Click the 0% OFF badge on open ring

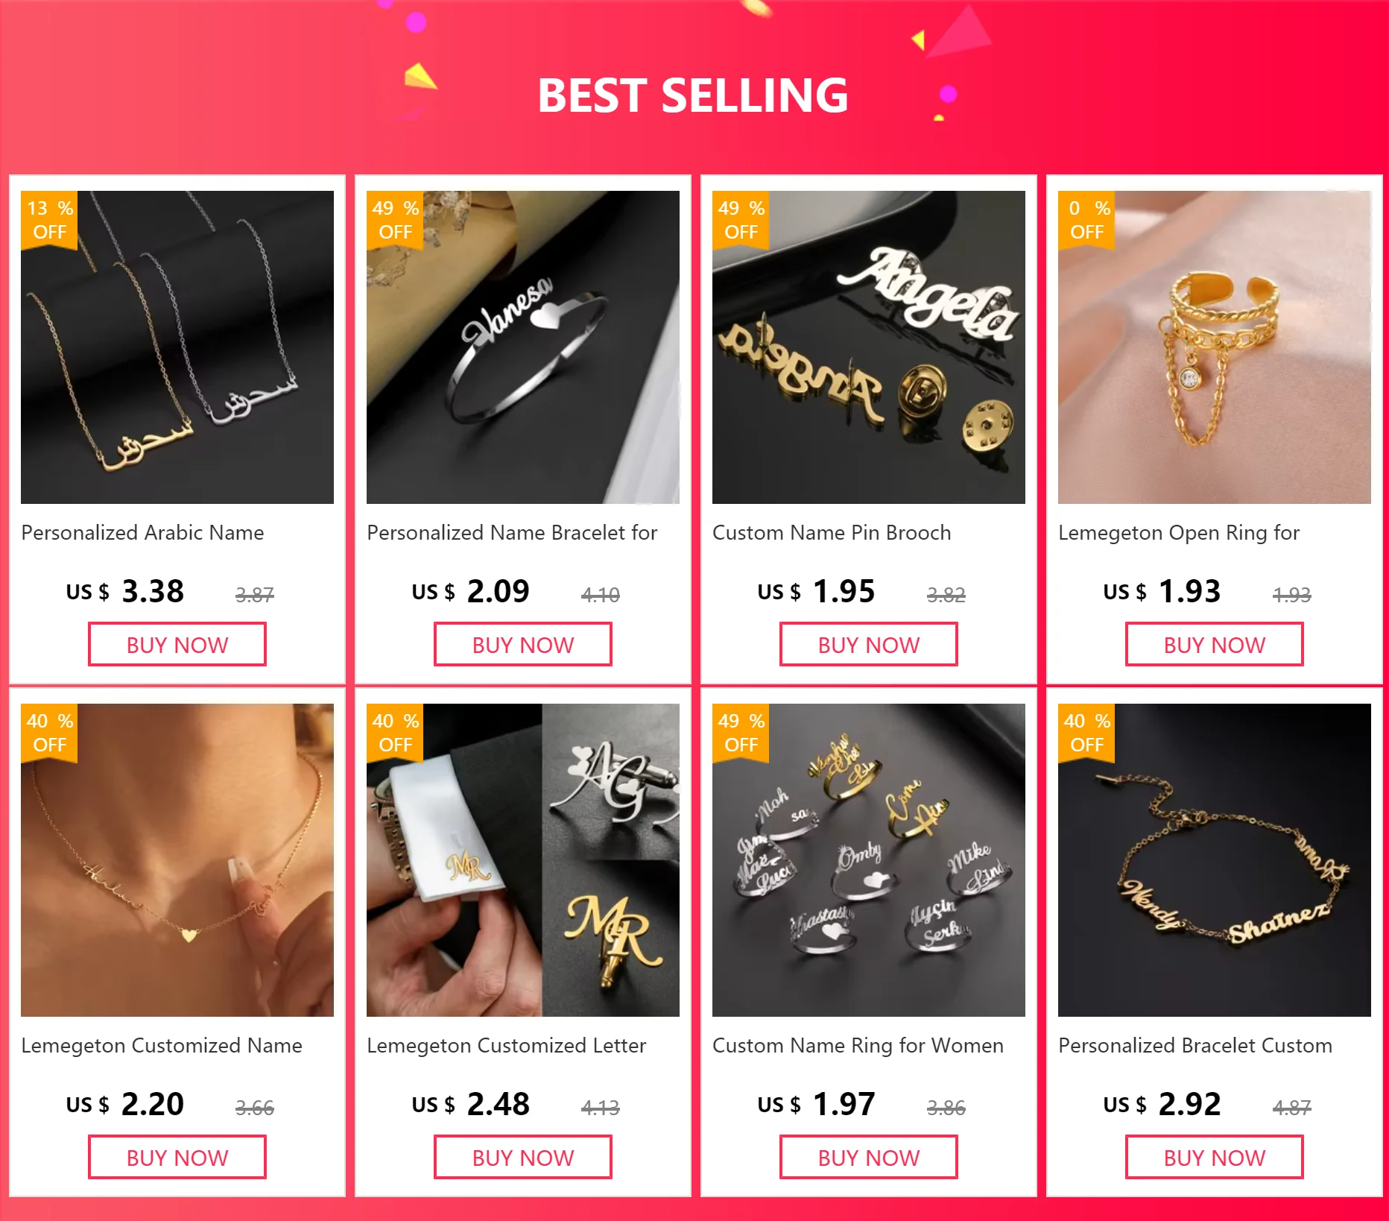point(1086,220)
